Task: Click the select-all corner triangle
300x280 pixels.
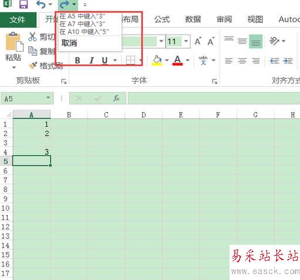Action: (x=9, y=114)
